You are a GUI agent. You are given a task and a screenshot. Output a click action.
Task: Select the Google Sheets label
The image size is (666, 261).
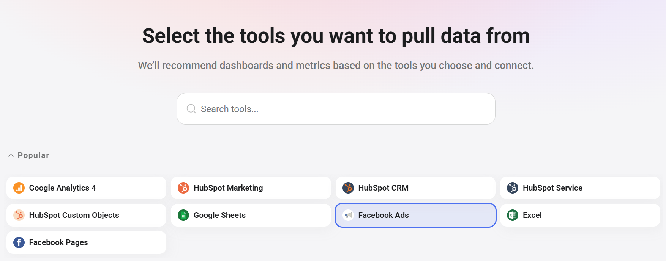coord(219,215)
